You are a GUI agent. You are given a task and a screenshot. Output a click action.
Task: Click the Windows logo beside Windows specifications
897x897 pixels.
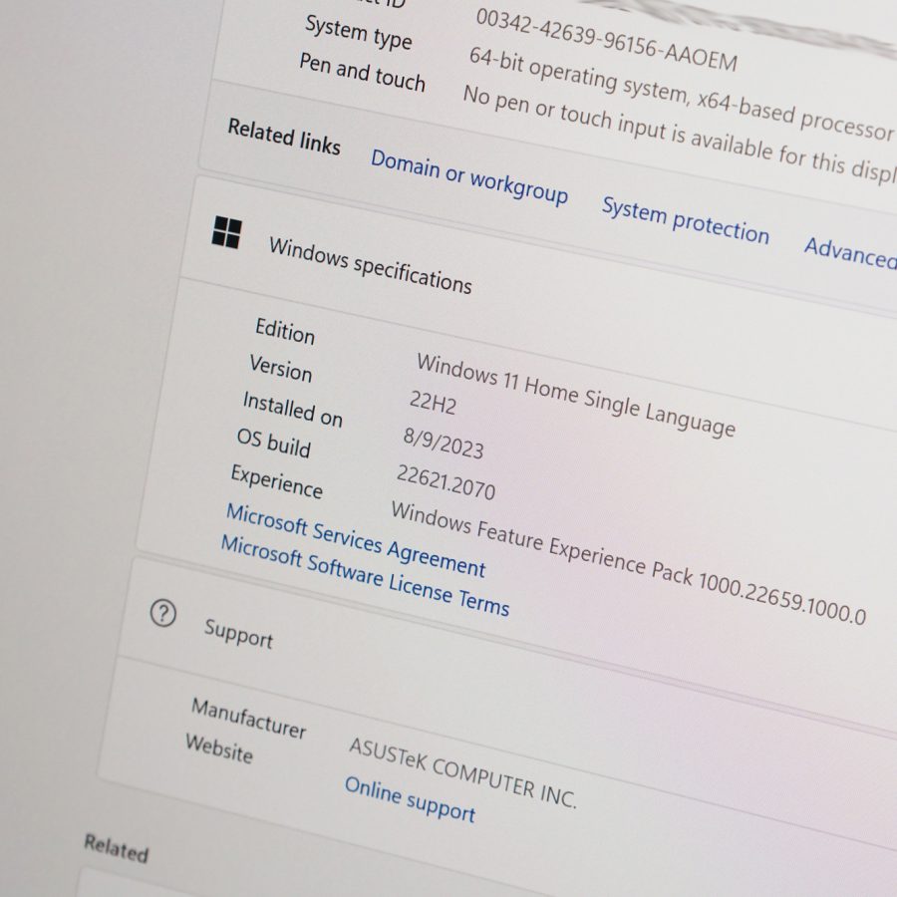pos(226,231)
